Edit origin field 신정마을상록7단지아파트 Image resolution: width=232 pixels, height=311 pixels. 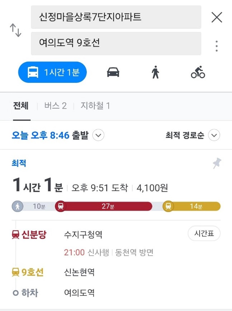[x=116, y=17]
